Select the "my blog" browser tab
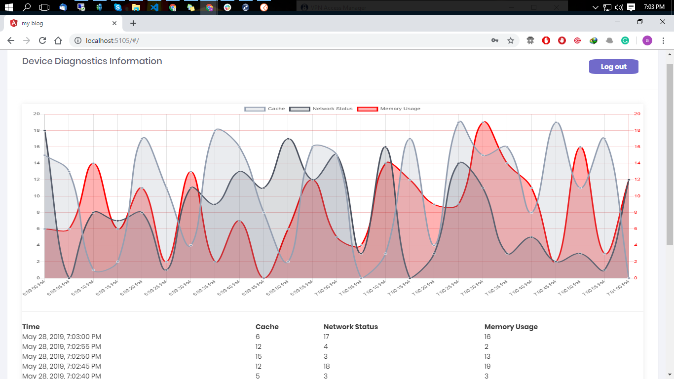Screen dimensions: 674x379 point(59,23)
